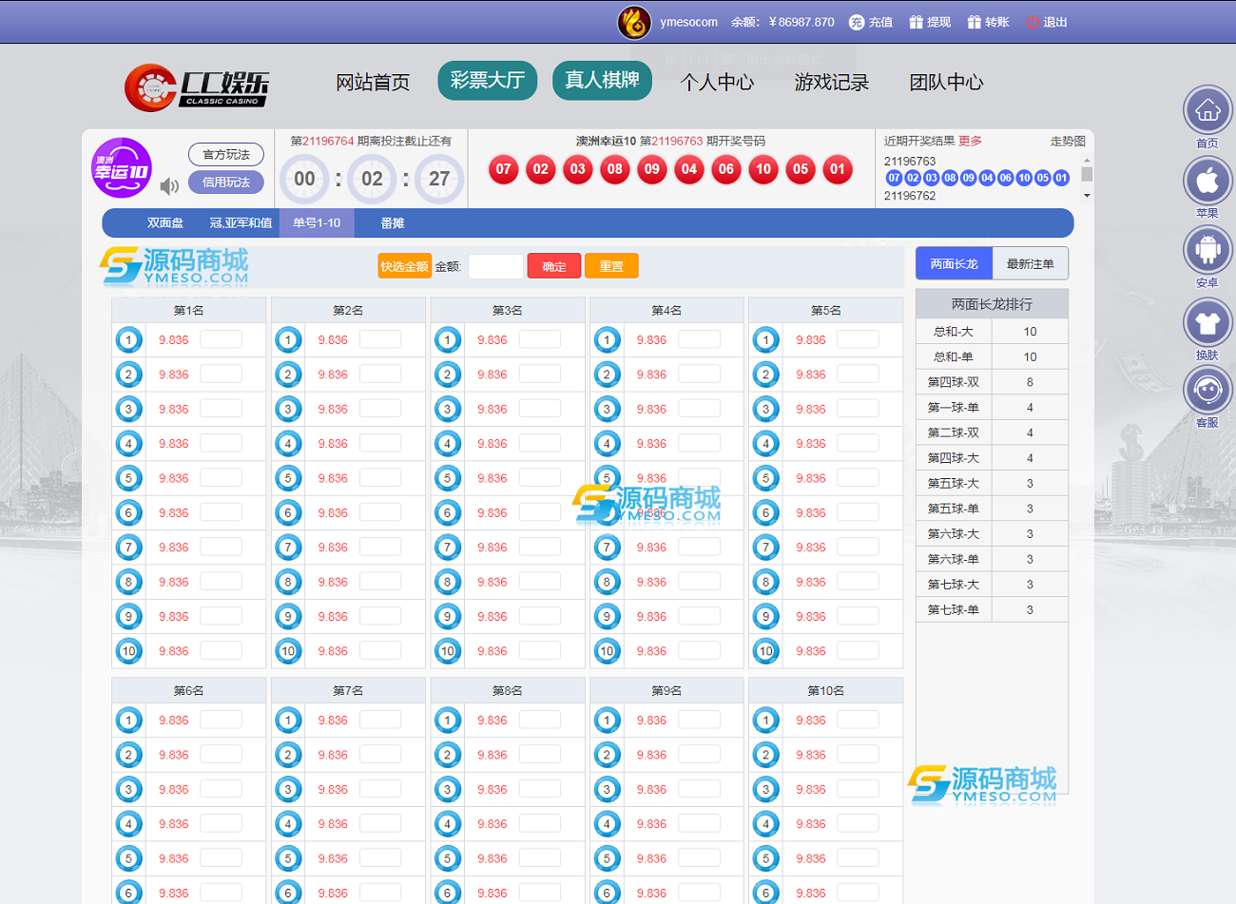Screen dimensions: 1236x904
Task: Click 退出 to log out
Action: [x=1047, y=22]
